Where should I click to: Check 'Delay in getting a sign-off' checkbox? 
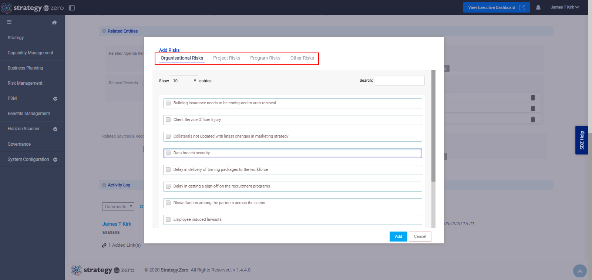pos(168,186)
